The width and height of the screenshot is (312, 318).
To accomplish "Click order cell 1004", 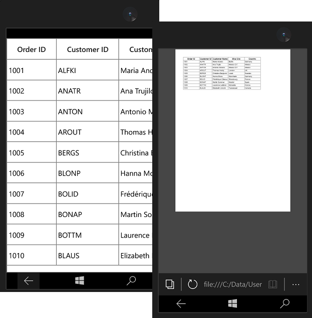I will [x=32, y=131].
